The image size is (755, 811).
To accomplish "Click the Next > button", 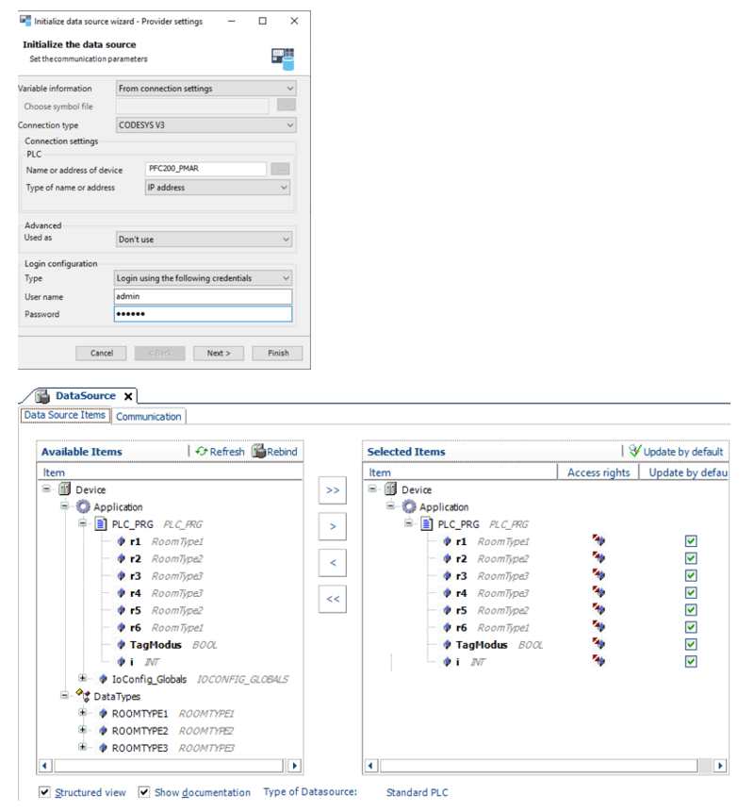I will click(218, 353).
